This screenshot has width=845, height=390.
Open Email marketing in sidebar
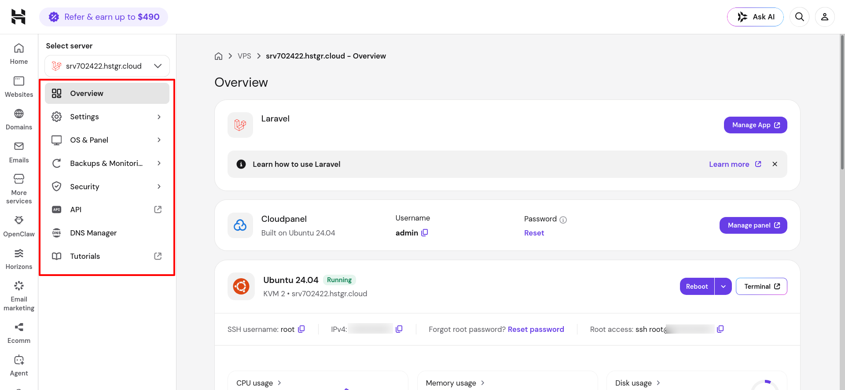click(x=19, y=296)
